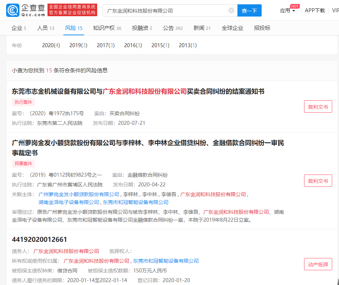Screen dimensions: 339x285
Task: Filter by year 2019(3)
Action: [x=78, y=45]
